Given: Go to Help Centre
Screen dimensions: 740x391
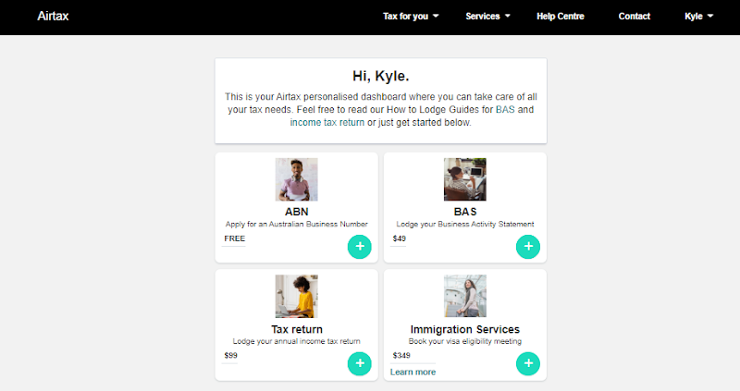Looking at the screenshot, I should click(x=561, y=16).
